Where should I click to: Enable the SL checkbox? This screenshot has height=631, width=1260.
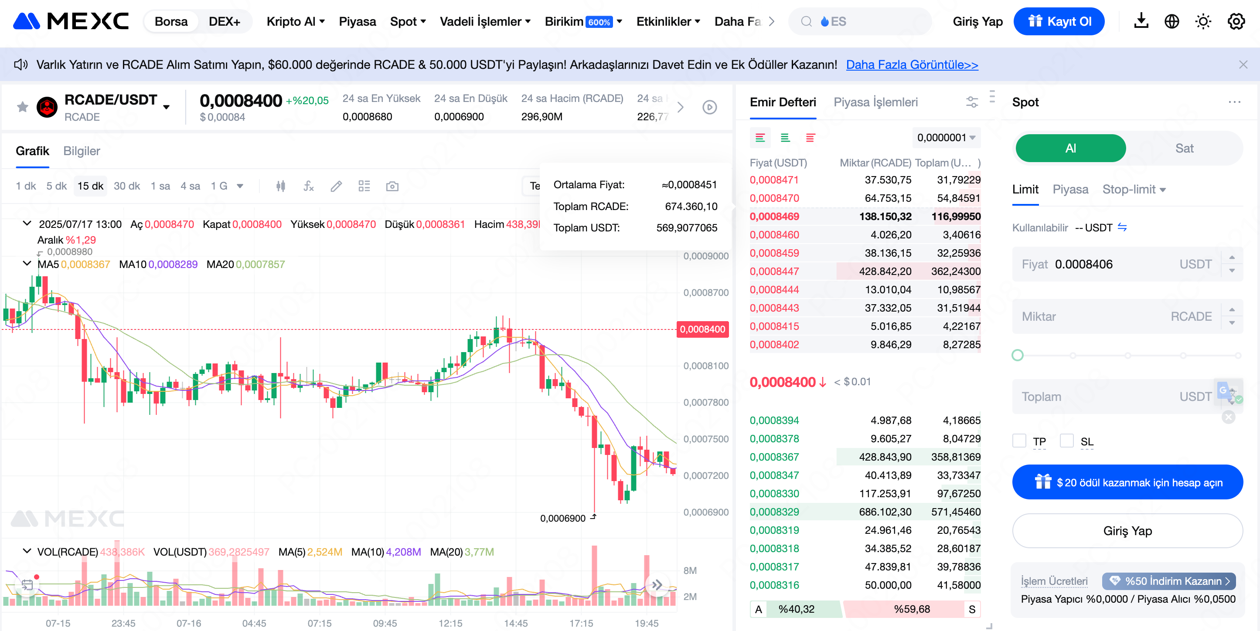pyautogui.click(x=1067, y=441)
